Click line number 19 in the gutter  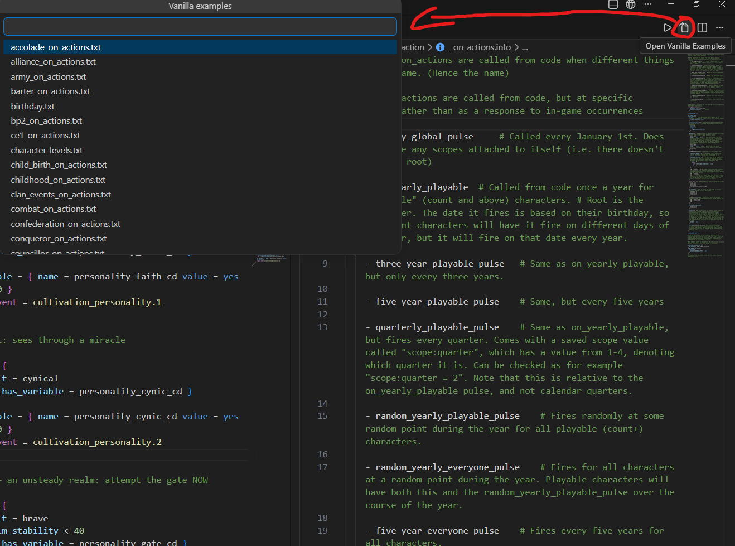[x=322, y=531]
